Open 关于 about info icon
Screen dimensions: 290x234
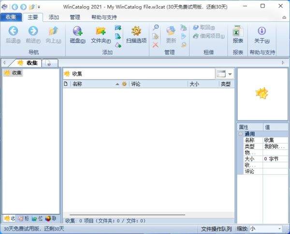(261, 31)
